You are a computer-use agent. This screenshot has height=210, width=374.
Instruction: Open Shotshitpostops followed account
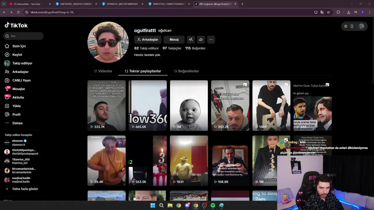tap(21, 152)
